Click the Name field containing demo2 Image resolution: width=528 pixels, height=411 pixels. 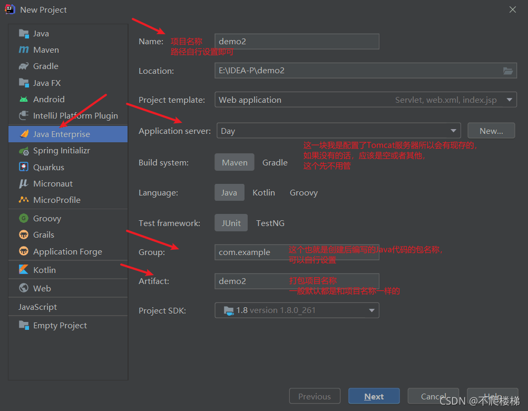pos(297,42)
